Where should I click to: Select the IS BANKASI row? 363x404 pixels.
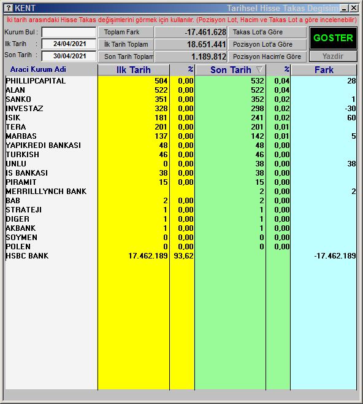(181, 173)
